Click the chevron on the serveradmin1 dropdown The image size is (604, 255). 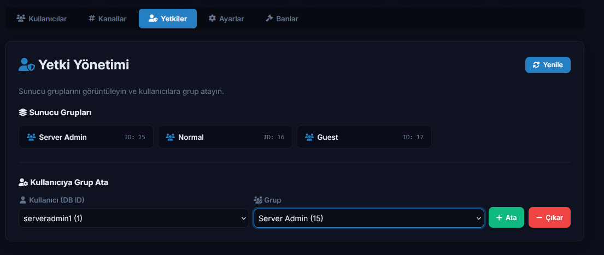click(243, 218)
